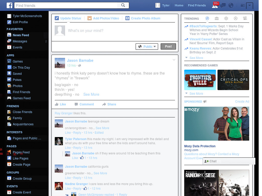Open the notifications globe icon
This screenshot has height=196, width=262.
tap(231, 6)
